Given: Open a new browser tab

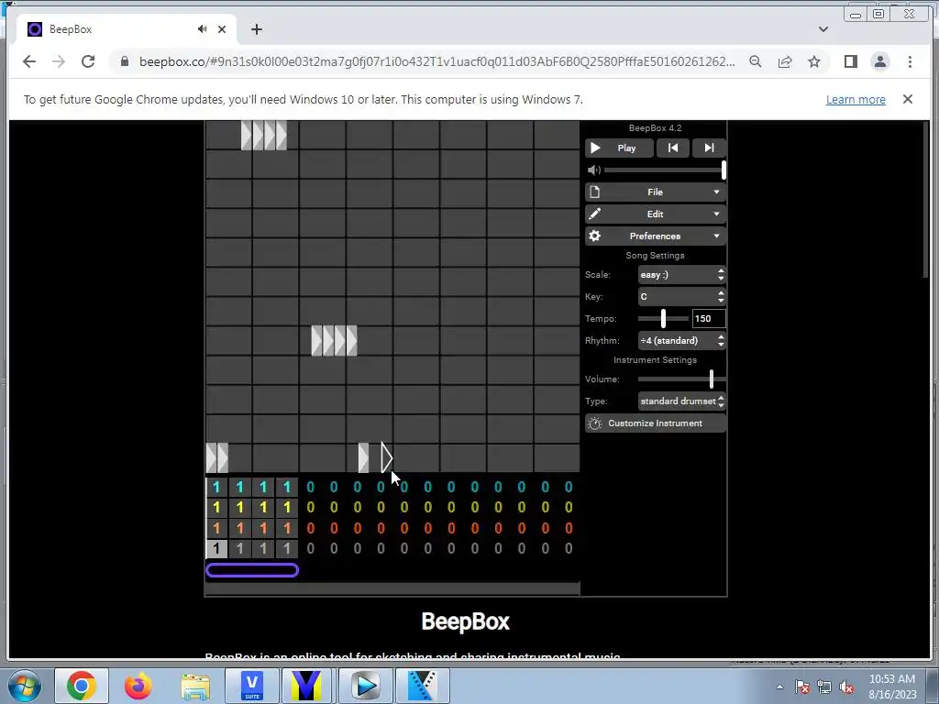Looking at the screenshot, I should pyautogui.click(x=257, y=28).
